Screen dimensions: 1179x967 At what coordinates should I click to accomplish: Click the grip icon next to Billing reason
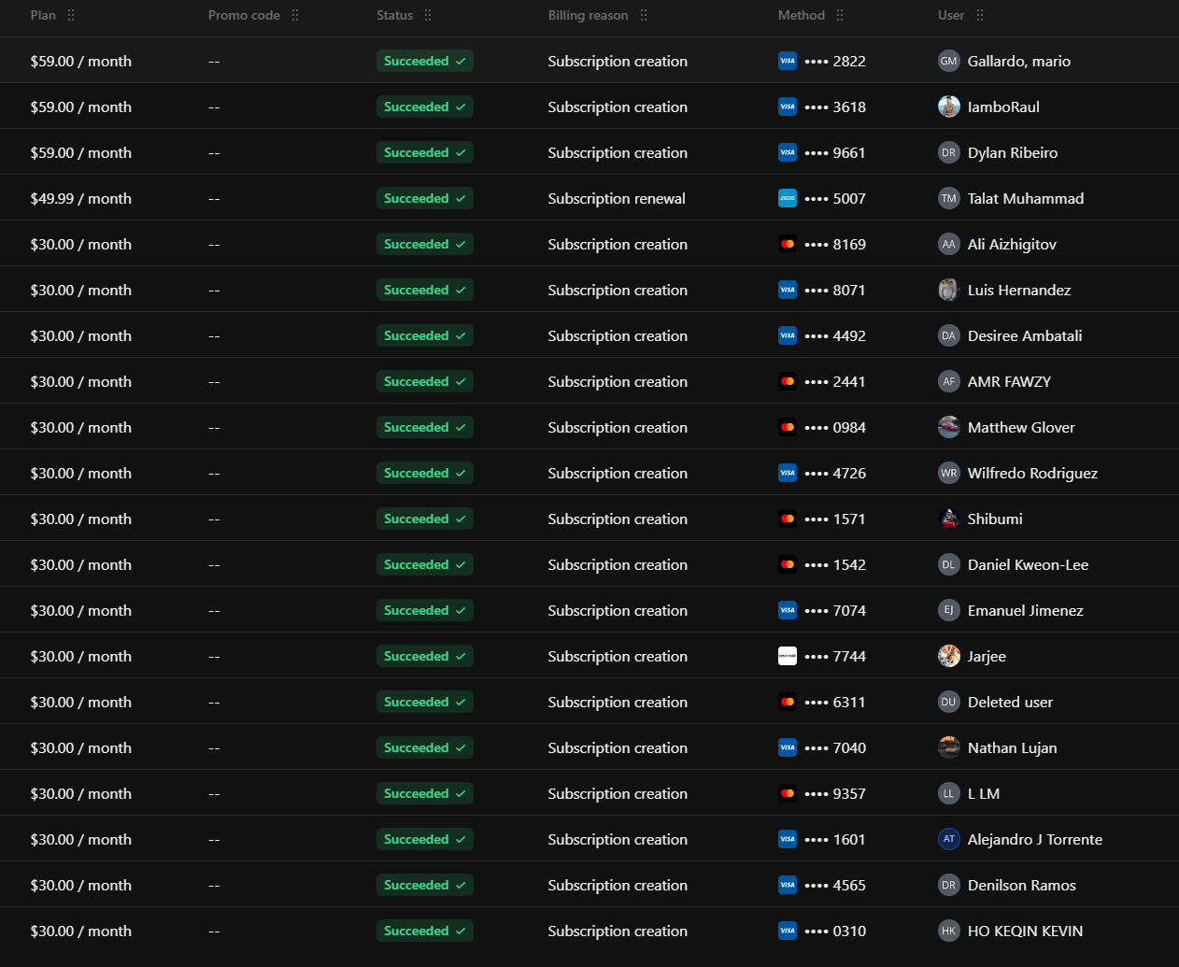click(x=644, y=15)
